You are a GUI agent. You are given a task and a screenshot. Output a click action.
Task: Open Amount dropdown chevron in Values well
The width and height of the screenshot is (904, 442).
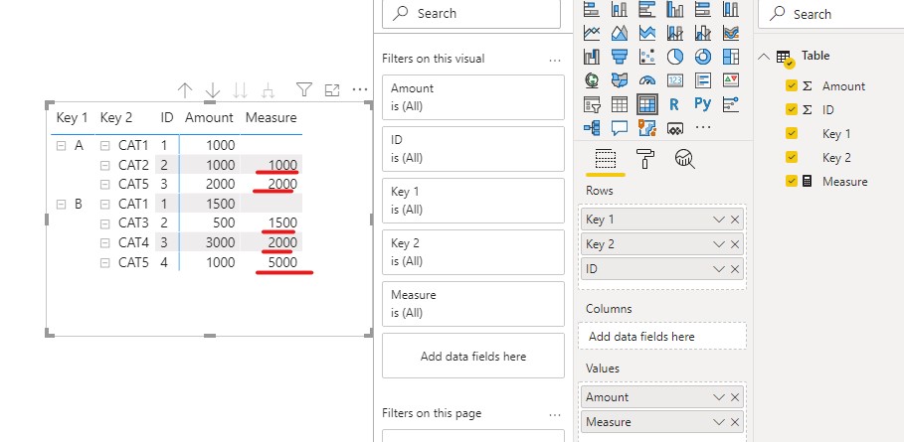pyautogui.click(x=718, y=397)
